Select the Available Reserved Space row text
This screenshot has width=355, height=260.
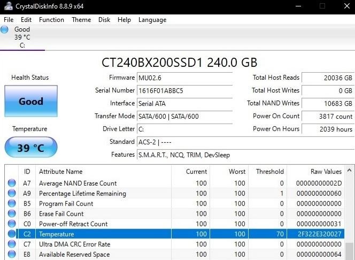[74, 254]
